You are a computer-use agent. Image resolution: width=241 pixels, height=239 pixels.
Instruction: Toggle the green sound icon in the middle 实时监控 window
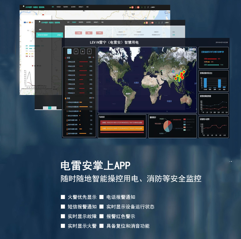coord(156,23)
